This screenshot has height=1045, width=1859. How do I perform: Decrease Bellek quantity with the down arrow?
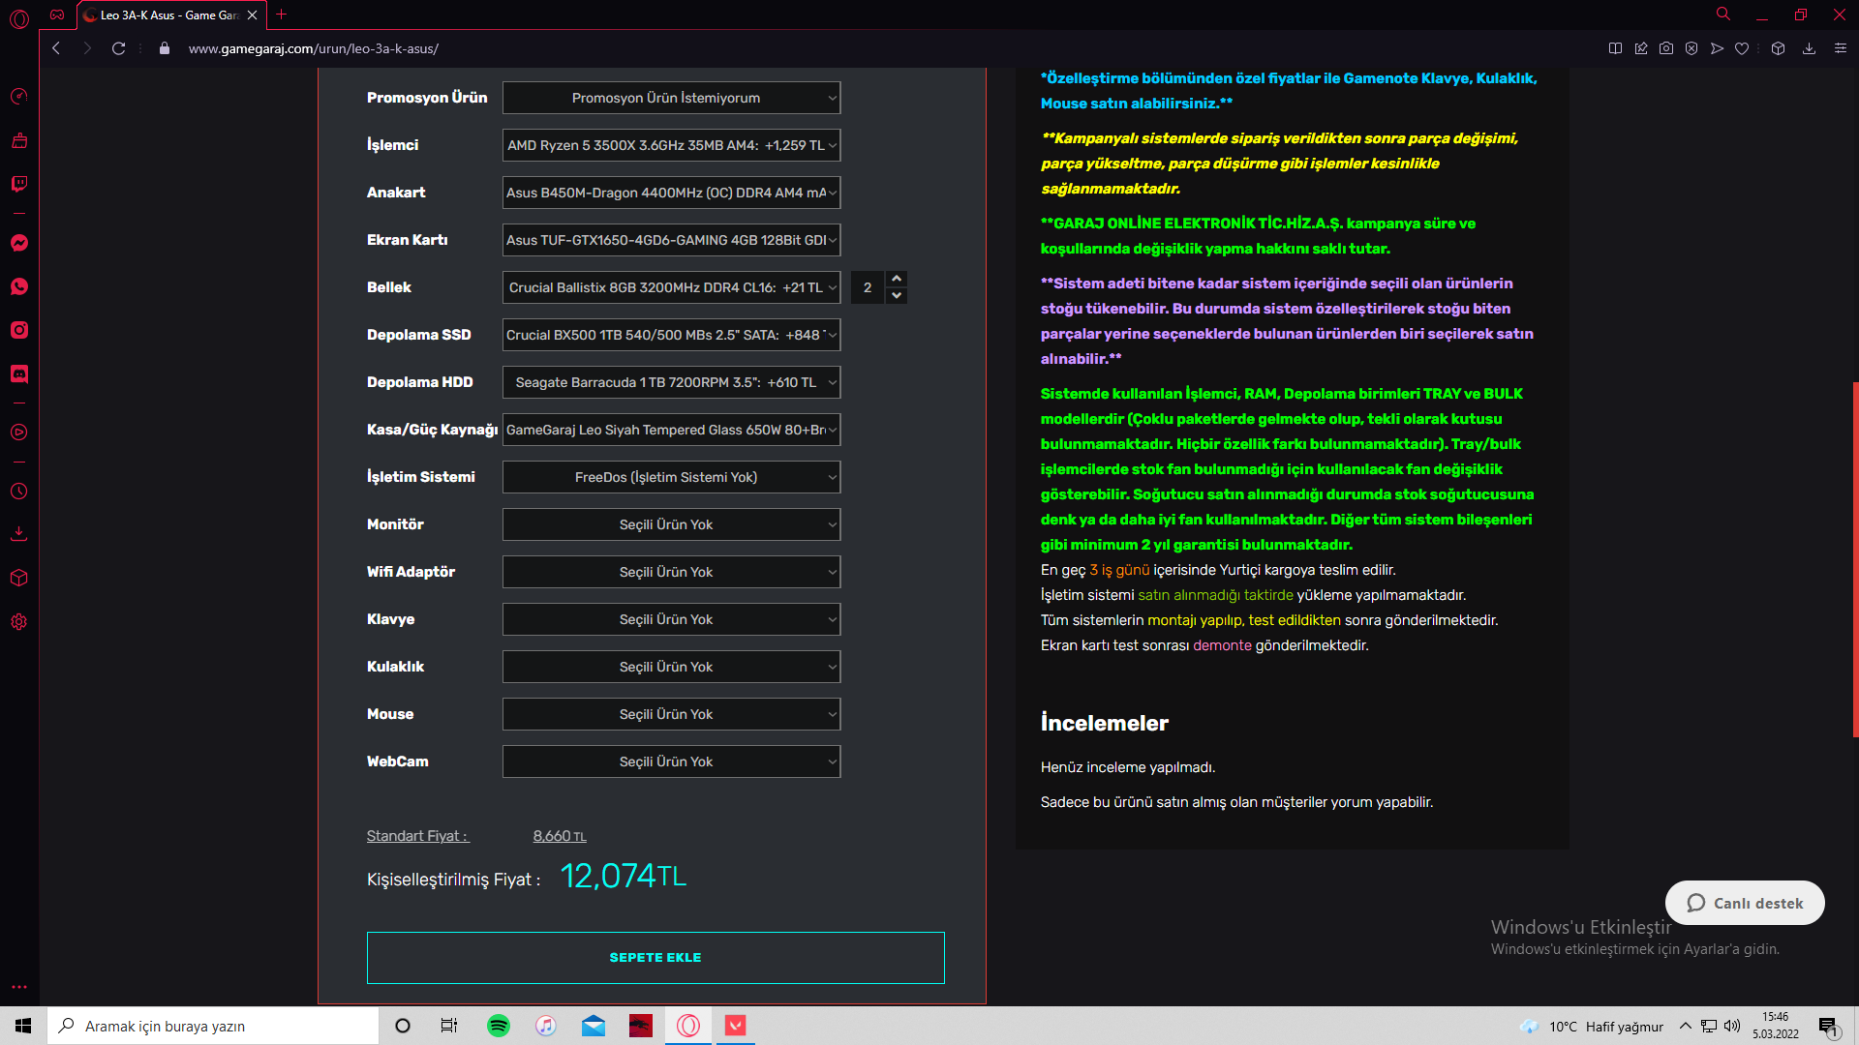[897, 296]
